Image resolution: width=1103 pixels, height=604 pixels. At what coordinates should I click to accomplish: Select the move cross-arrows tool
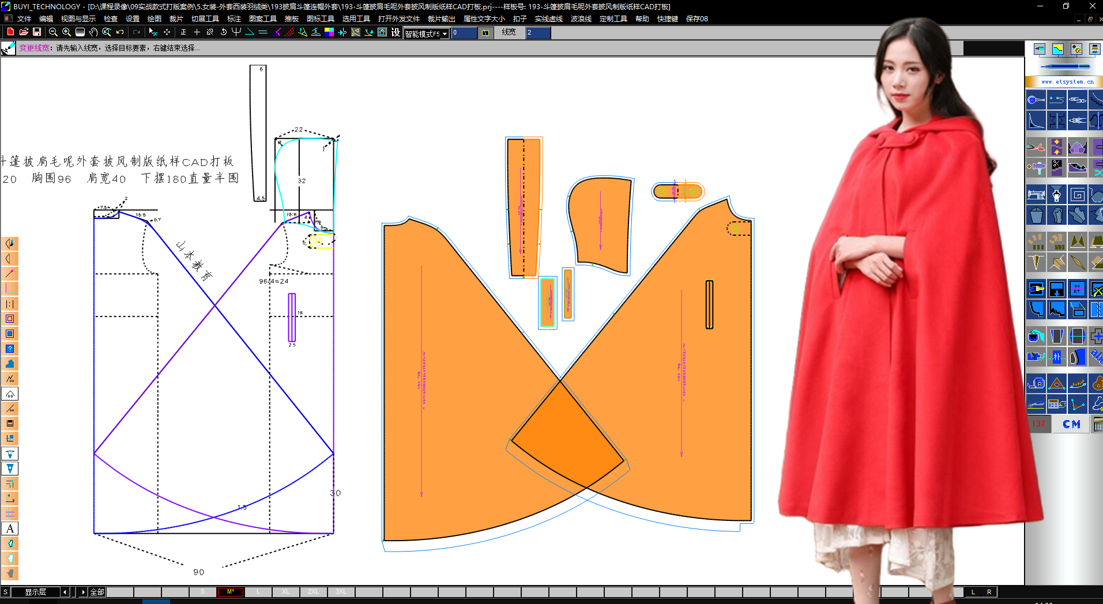pos(167,32)
